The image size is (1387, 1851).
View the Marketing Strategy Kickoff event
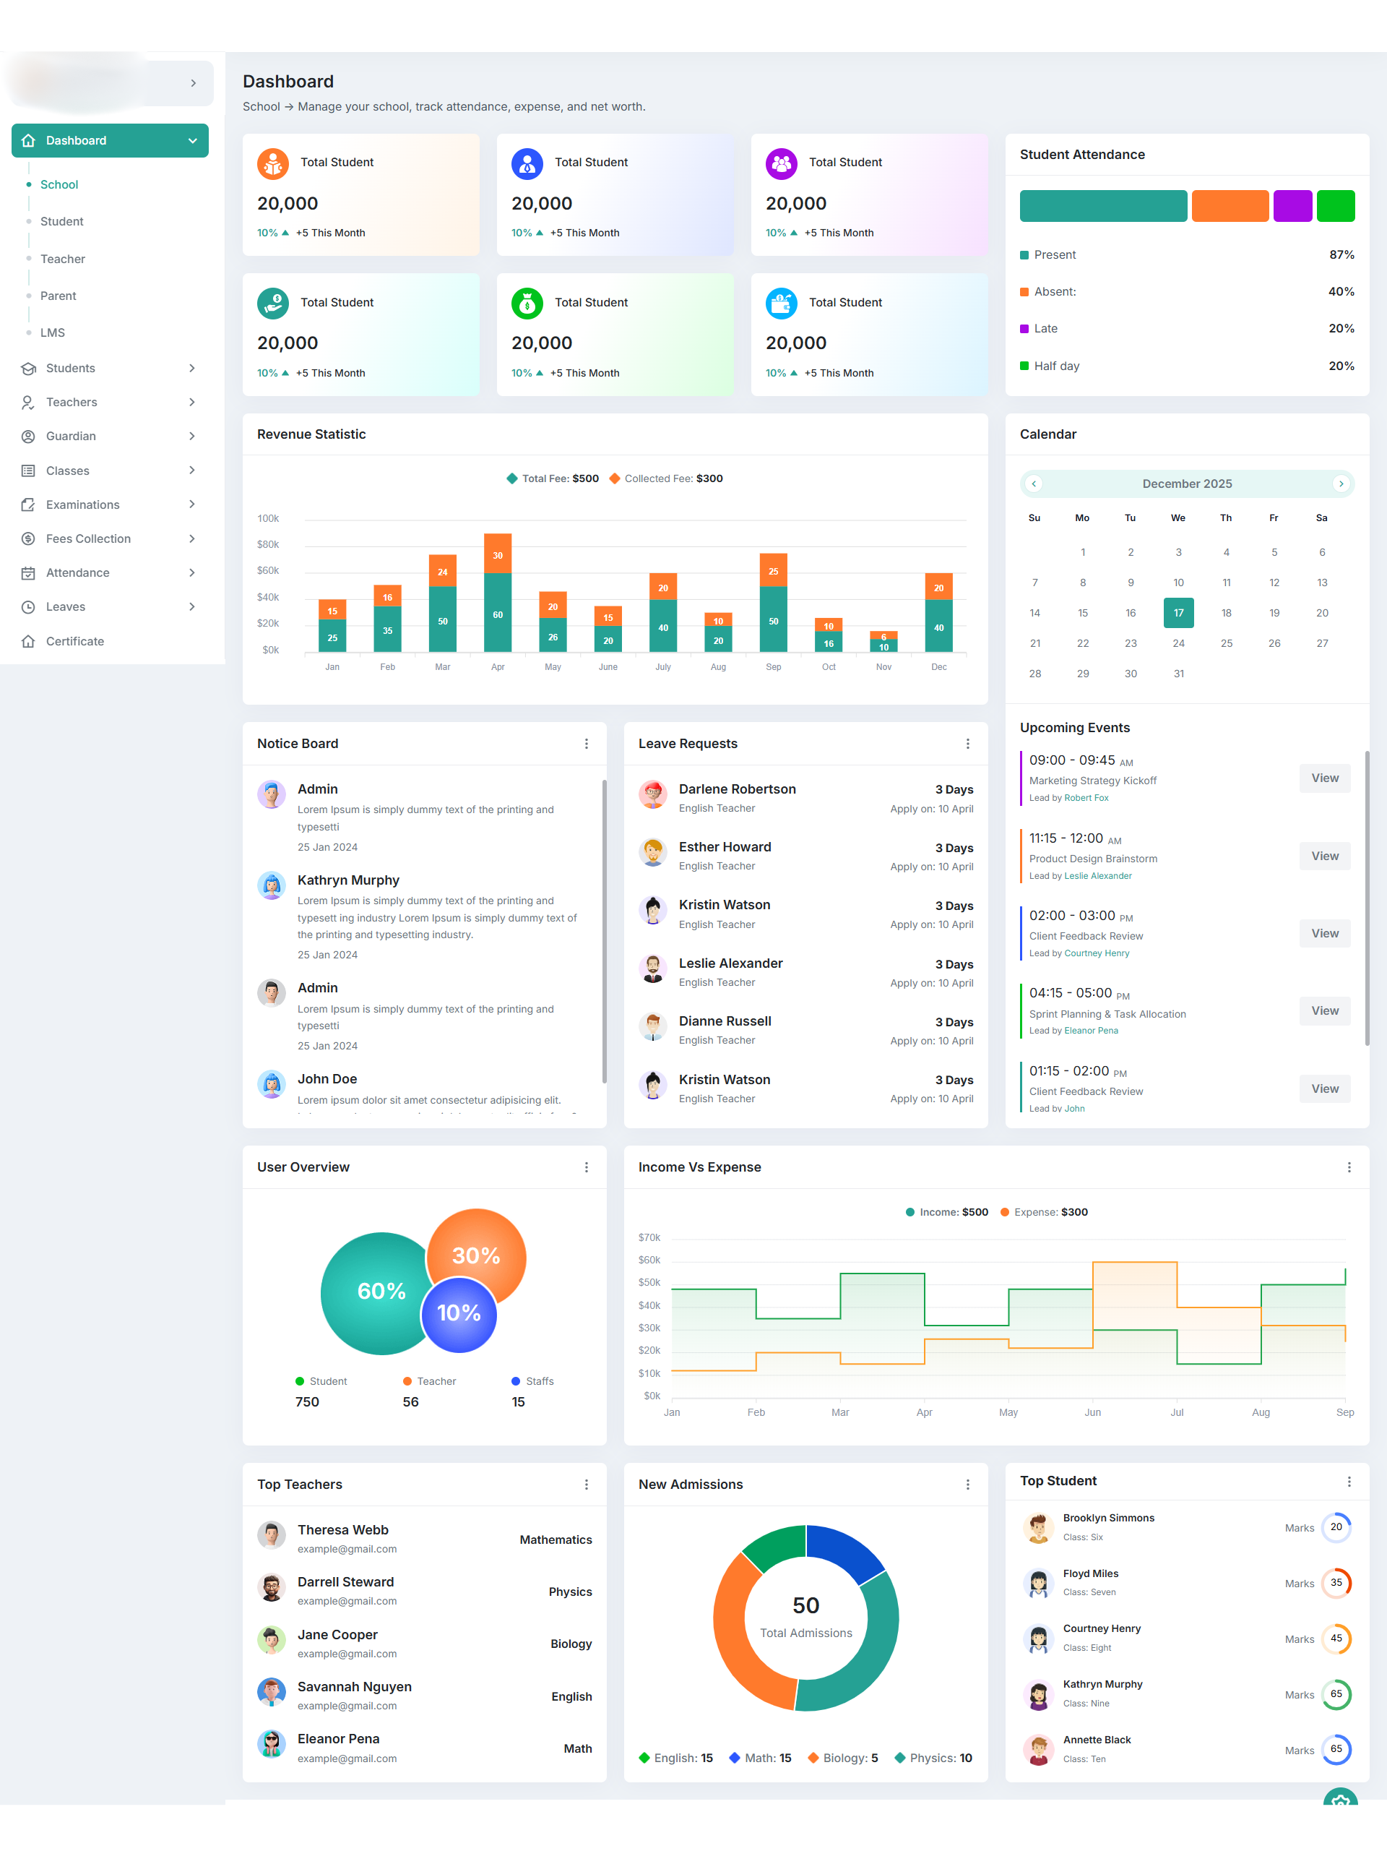pos(1324,778)
